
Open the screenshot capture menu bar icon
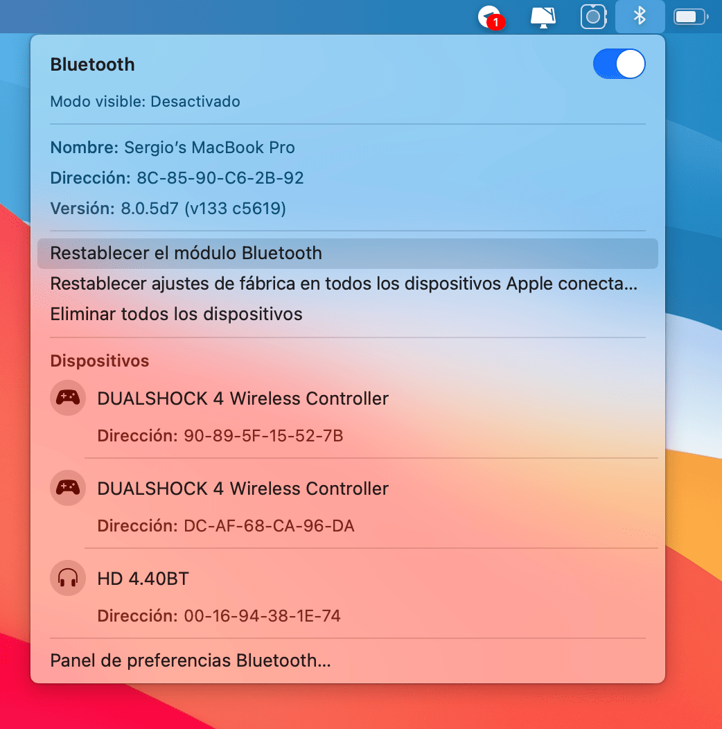point(594,17)
